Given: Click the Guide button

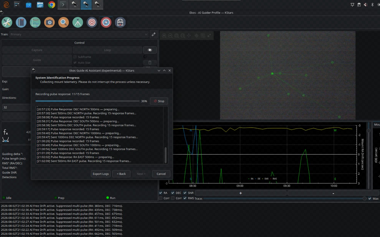Looking at the screenshot, I should (37, 60).
